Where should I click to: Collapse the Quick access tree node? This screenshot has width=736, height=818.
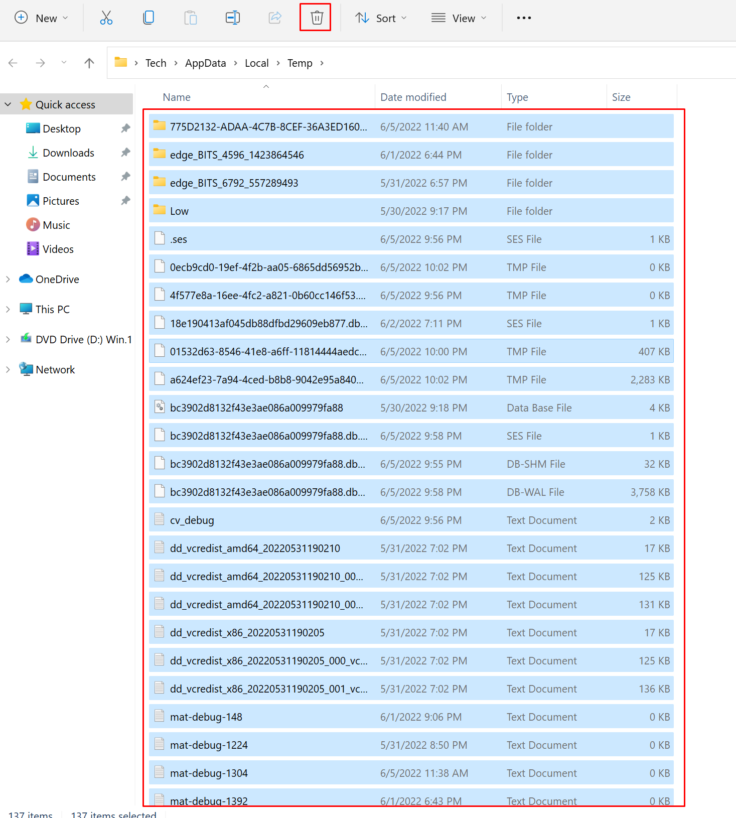click(8, 104)
